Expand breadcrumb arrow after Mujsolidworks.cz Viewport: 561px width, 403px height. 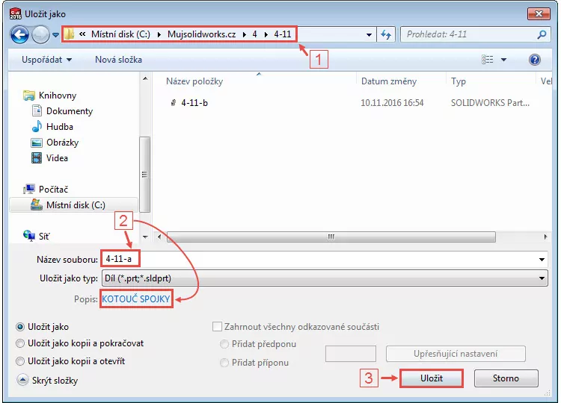point(244,34)
